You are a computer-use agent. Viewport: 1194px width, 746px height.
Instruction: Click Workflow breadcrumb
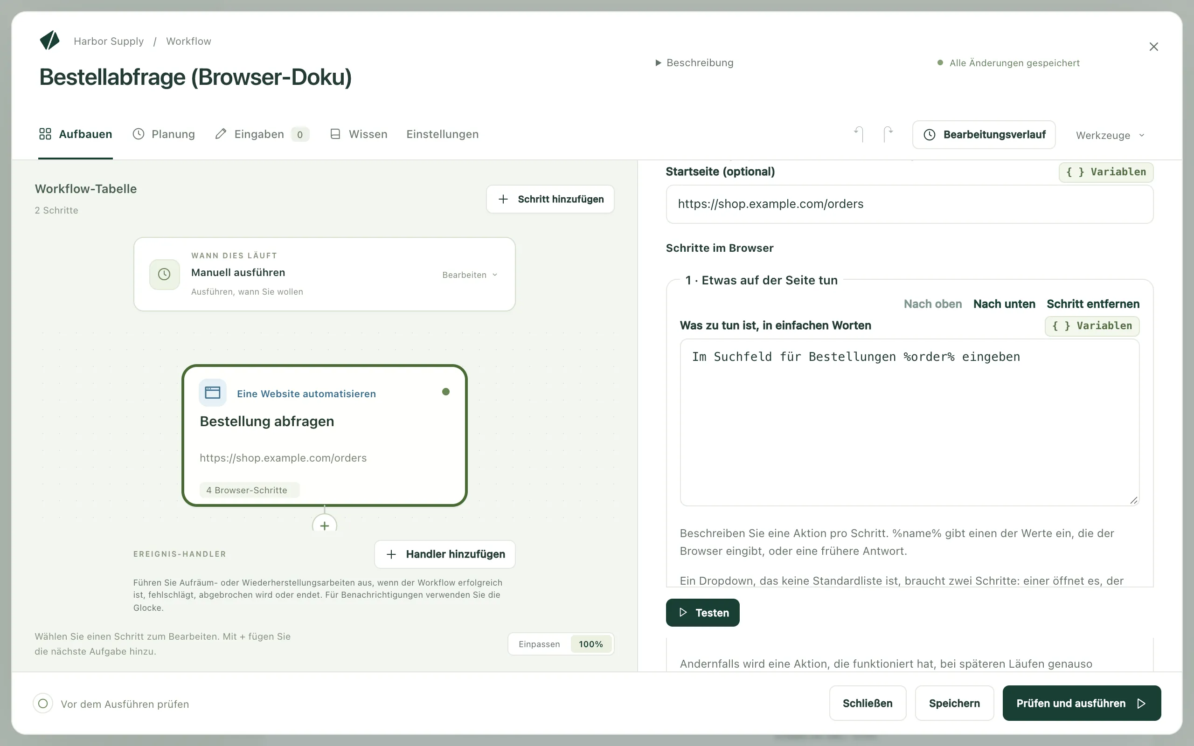(188, 41)
